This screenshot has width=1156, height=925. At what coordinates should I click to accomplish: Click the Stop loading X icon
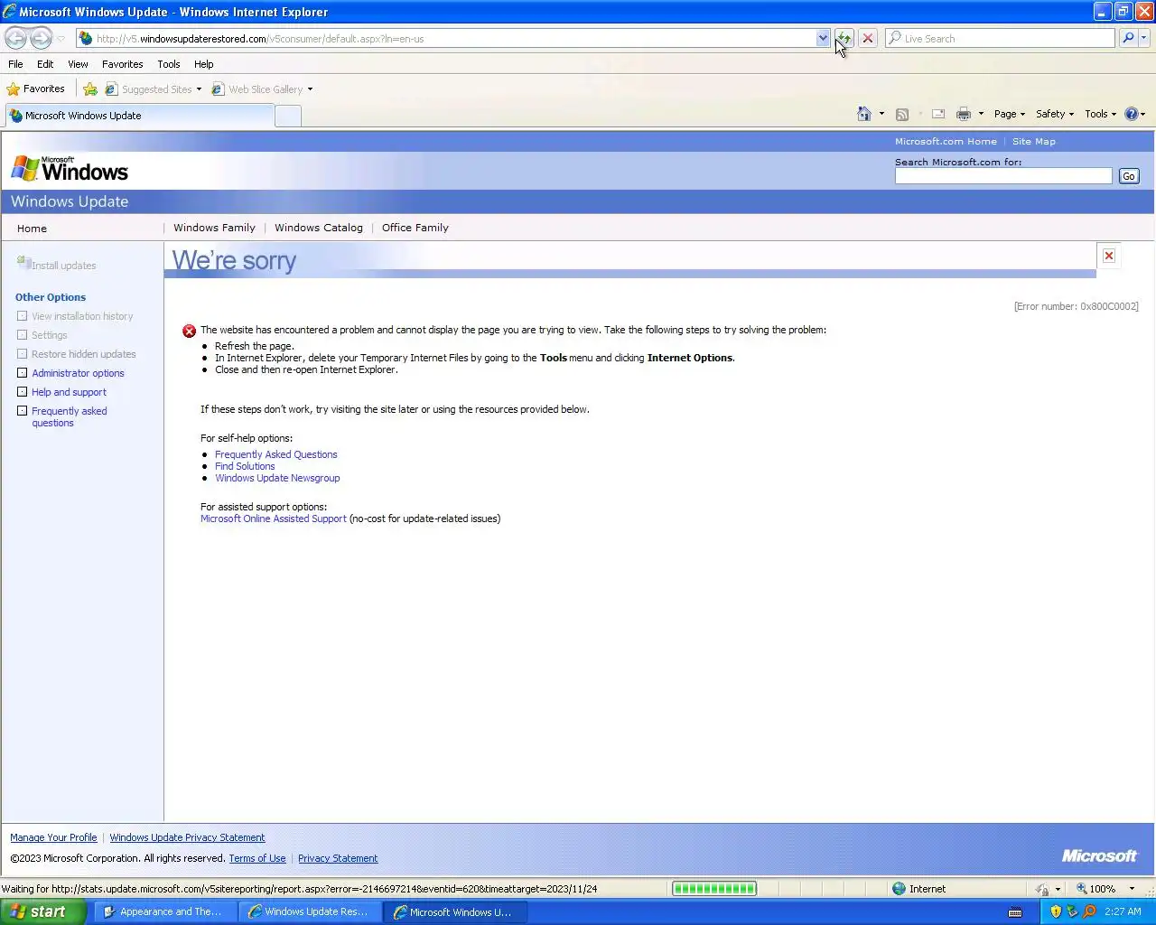[868, 38]
